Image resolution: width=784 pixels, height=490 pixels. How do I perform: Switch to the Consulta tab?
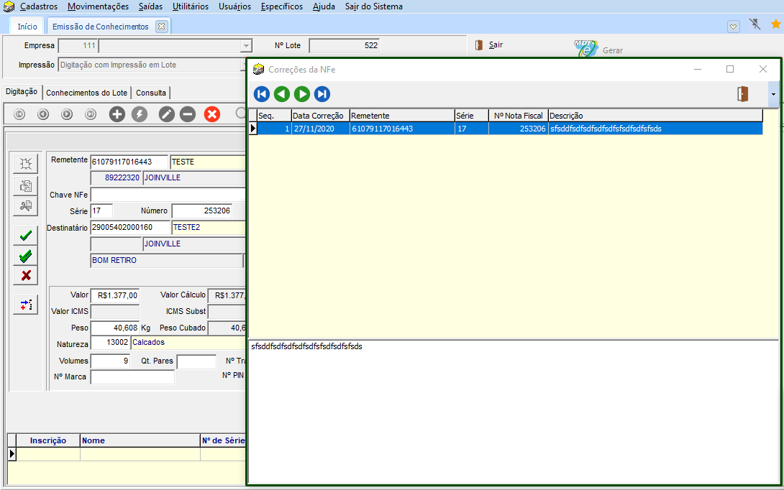click(151, 93)
